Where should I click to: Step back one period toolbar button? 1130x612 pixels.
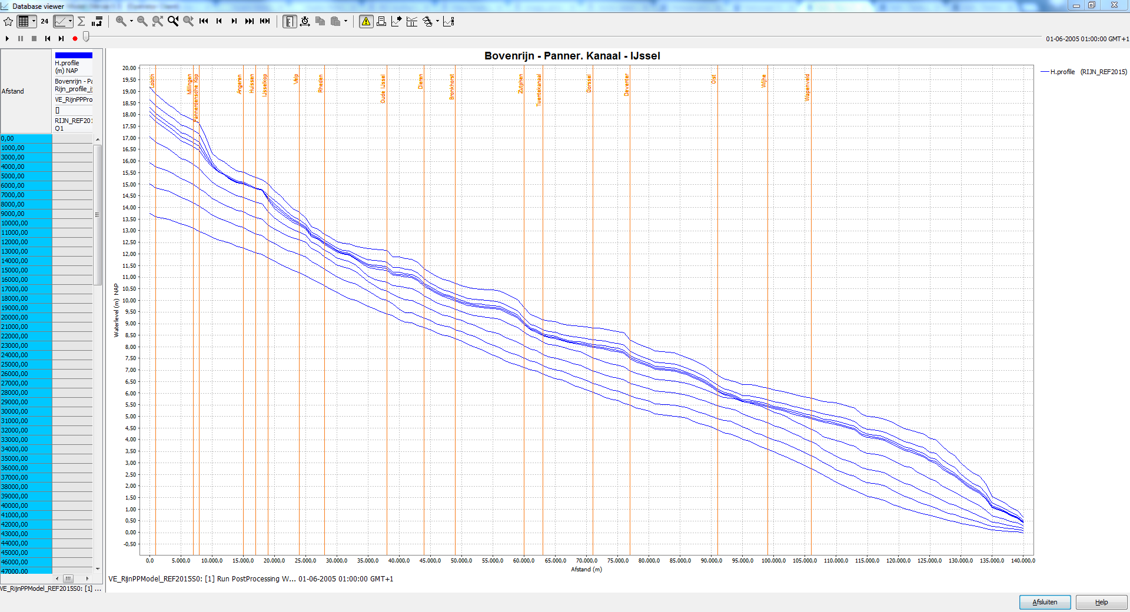click(x=219, y=21)
